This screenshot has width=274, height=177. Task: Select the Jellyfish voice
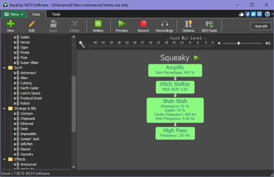pyautogui.click(x=27, y=144)
